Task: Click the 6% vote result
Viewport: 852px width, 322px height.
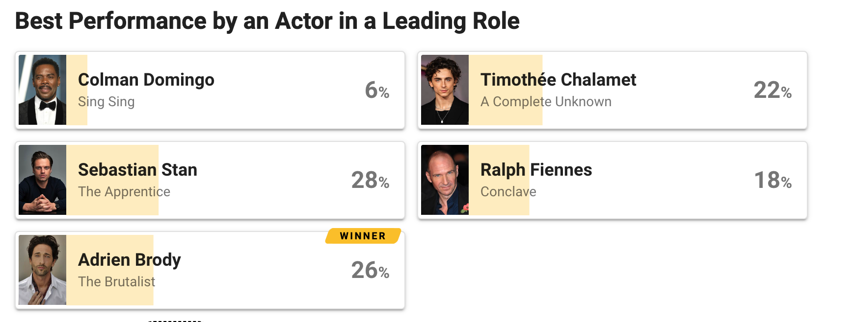Action: pyautogui.click(x=377, y=90)
